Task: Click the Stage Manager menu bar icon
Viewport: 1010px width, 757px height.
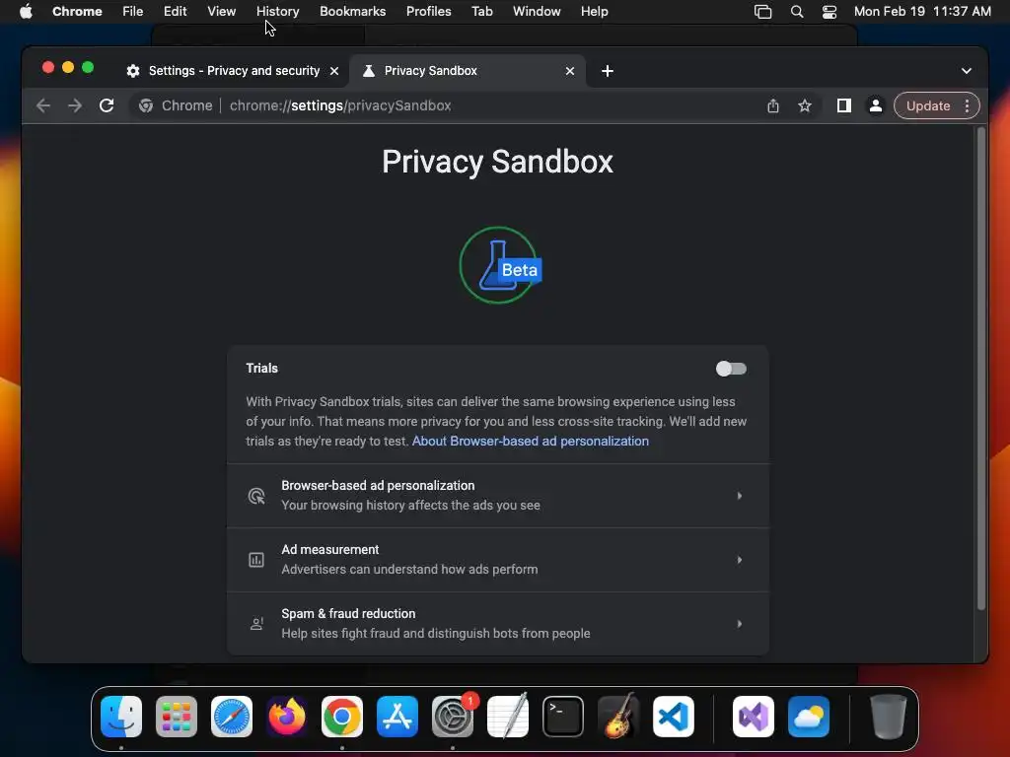Action: coord(762,11)
